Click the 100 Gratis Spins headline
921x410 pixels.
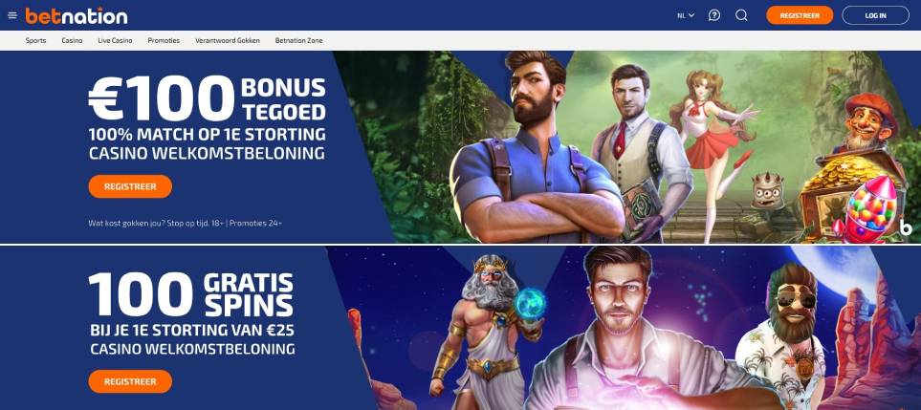(191, 293)
